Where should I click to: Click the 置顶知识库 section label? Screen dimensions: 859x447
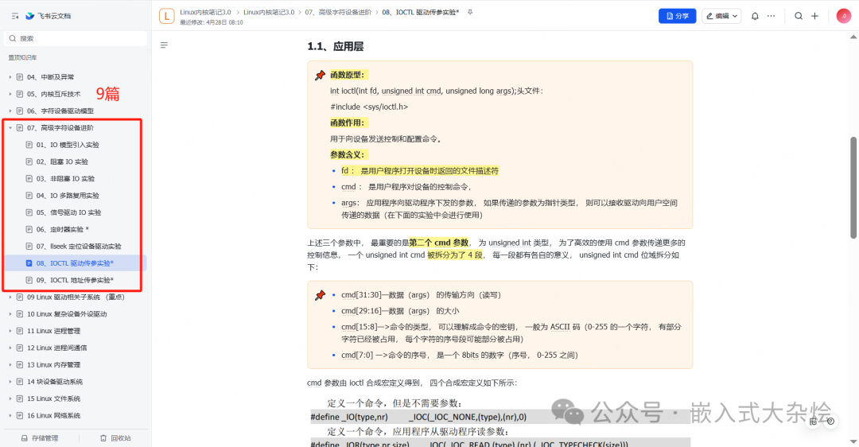pyautogui.click(x=22, y=57)
